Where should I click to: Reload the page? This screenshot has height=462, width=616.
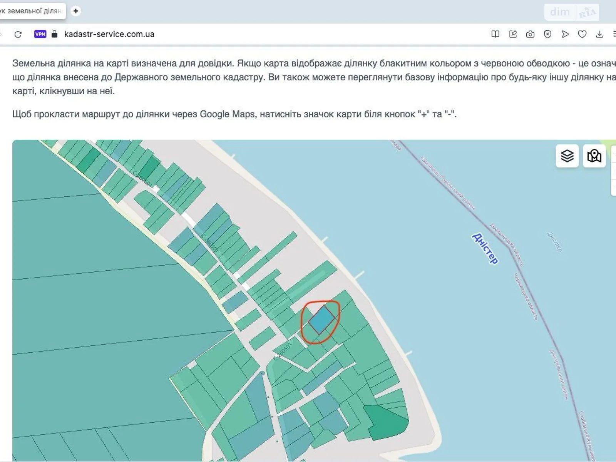coord(18,34)
